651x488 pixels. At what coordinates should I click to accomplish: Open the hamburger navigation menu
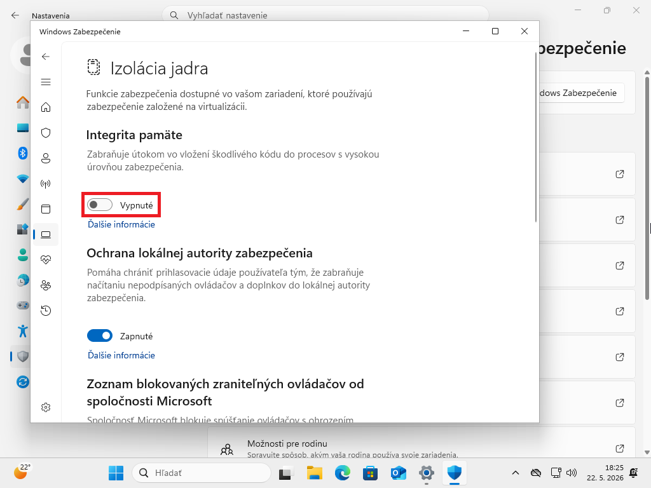(x=46, y=82)
